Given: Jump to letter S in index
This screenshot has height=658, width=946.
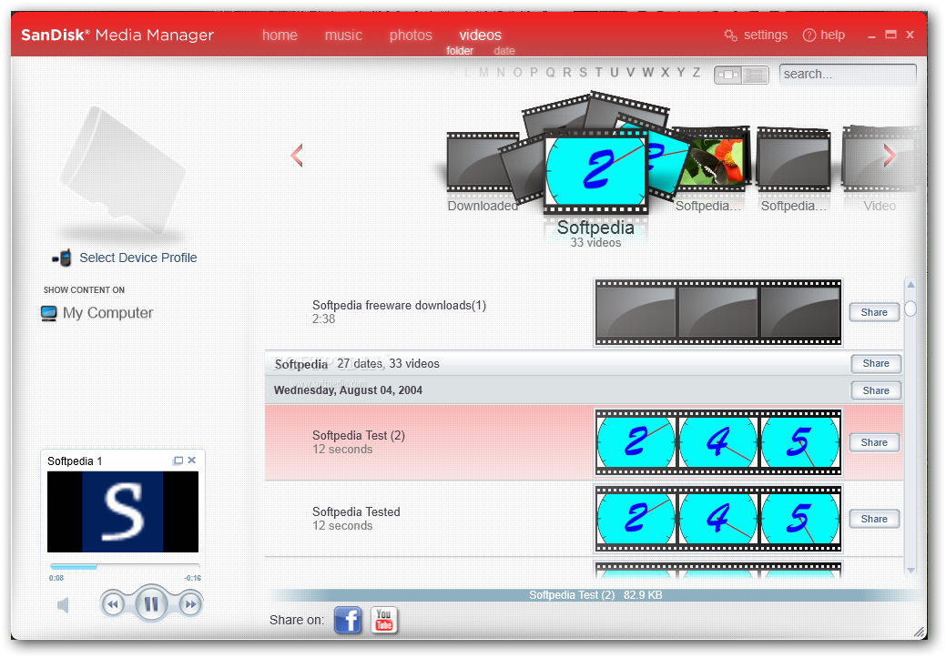Looking at the screenshot, I should [583, 73].
